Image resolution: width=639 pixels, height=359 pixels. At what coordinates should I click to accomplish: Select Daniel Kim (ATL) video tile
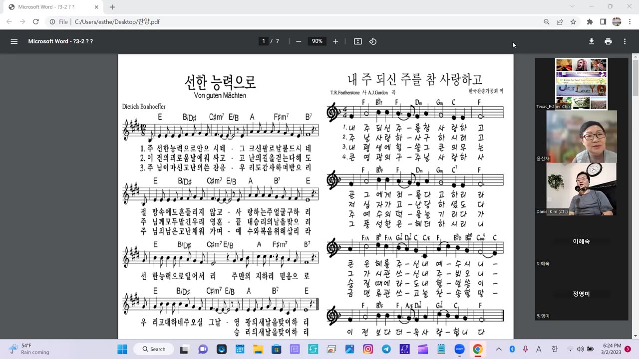(x=581, y=189)
